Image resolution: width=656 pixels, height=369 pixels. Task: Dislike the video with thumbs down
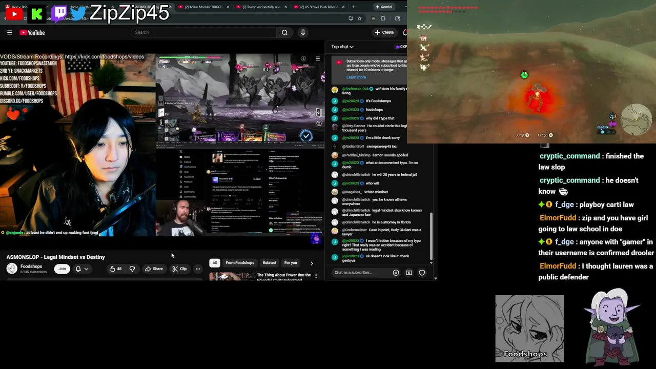[132, 269]
